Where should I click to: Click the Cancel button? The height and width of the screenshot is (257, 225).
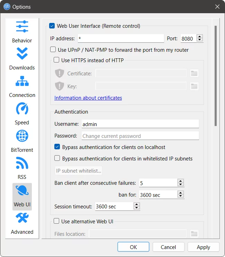click(x=169, y=247)
